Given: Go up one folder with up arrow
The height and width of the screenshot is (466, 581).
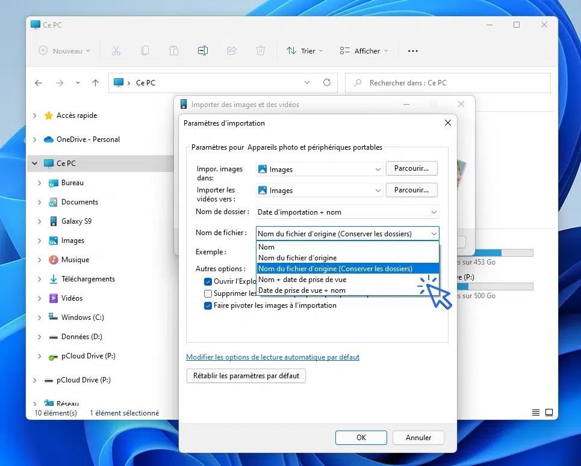Looking at the screenshot, I should (95, 83).
